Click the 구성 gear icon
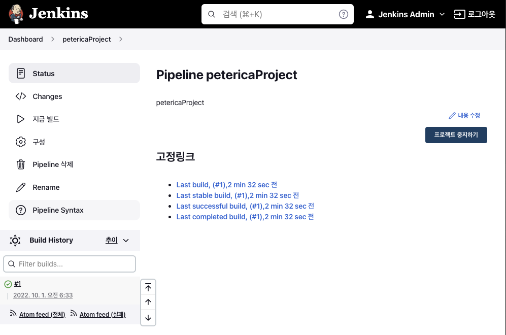This screenshot has width=506, height=335. click(x=21, y=142)
